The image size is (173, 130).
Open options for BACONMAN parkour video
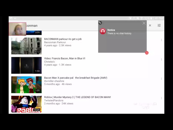point(161,40)
